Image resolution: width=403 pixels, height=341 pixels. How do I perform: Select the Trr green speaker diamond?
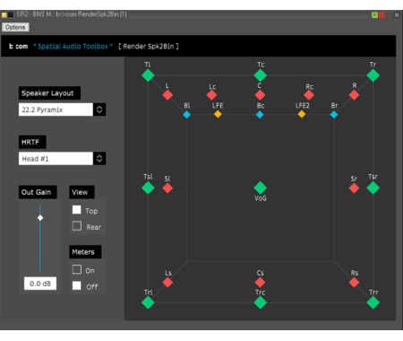click(373, 302)
